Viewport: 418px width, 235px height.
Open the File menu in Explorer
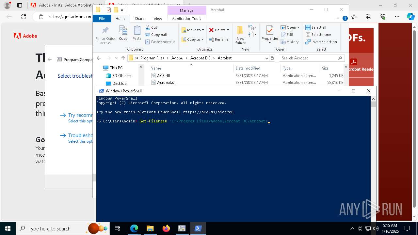tap(102, 19)
